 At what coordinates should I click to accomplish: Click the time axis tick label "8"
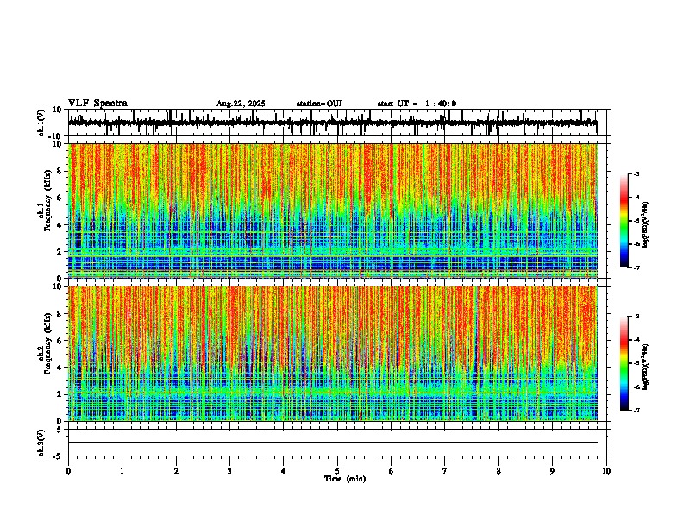498,471
